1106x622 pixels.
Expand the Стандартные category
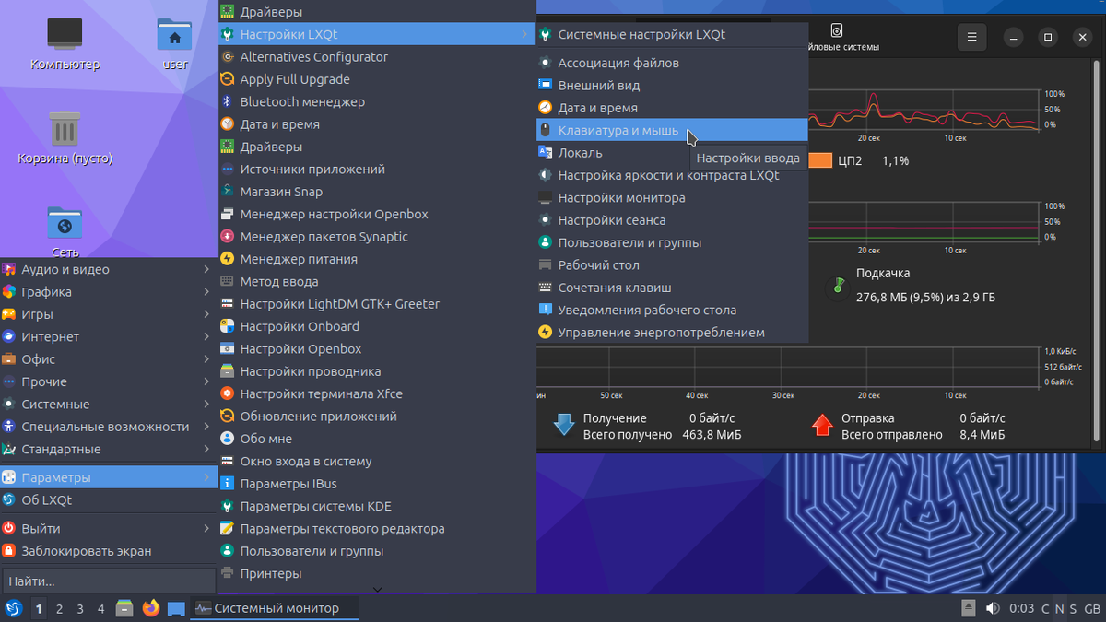(x=109, y=449)
